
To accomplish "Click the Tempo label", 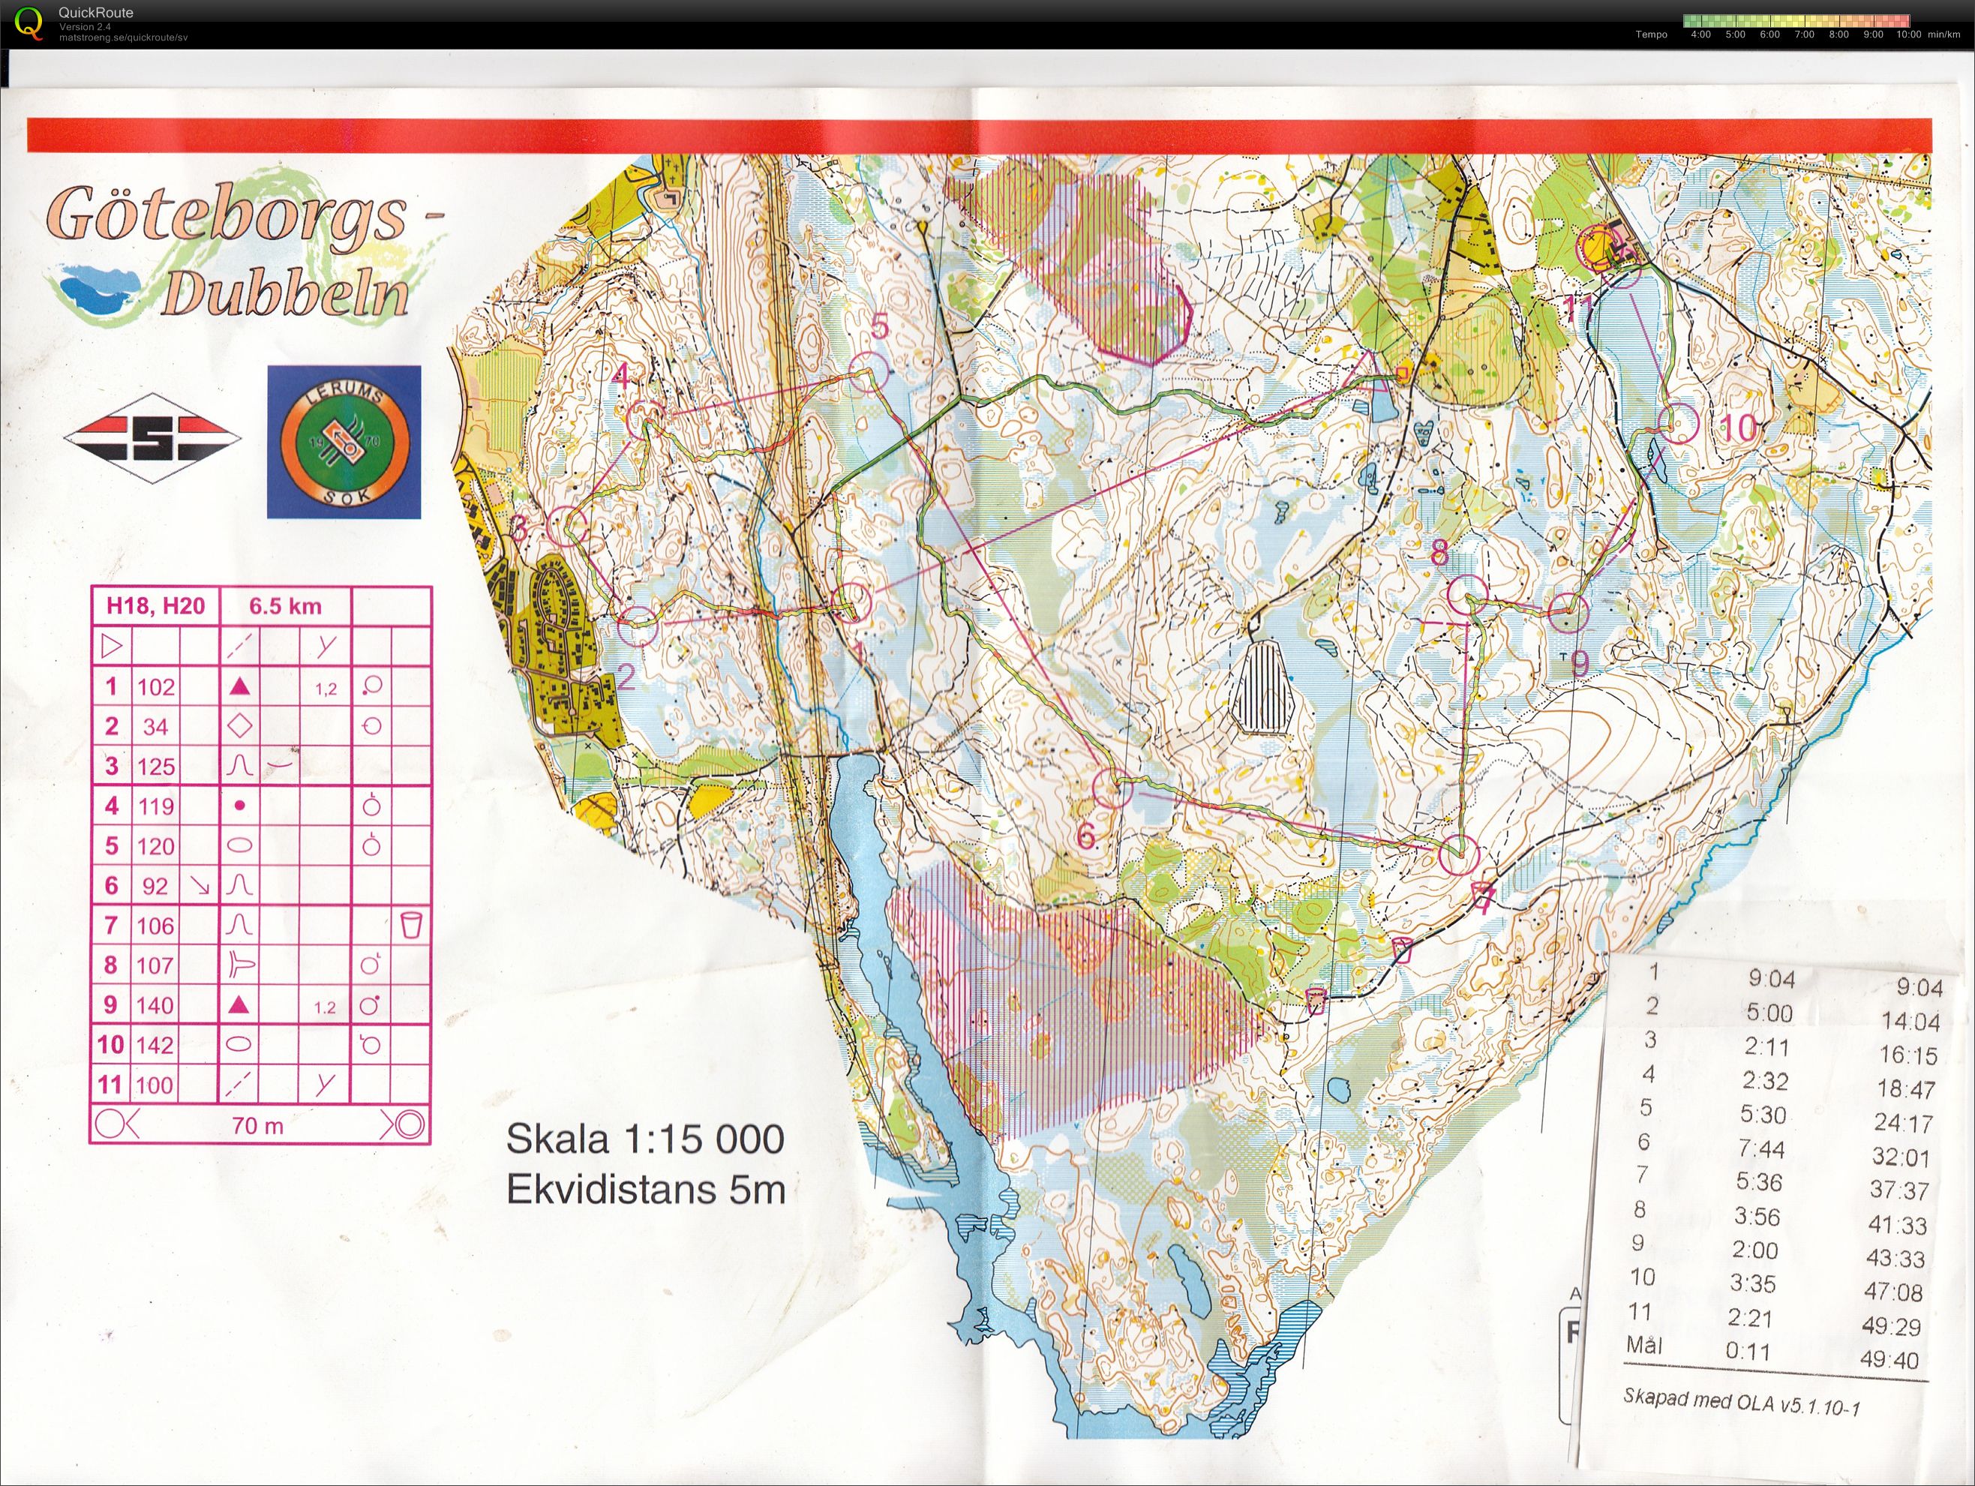I will point(1651,35).
